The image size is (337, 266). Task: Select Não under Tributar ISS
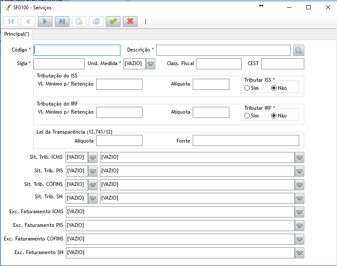click(274, 88)
